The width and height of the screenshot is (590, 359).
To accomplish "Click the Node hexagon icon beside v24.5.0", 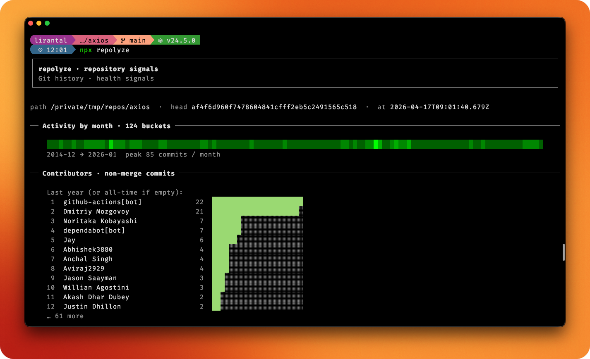I will pyautogui.click(x=161, y=40).
